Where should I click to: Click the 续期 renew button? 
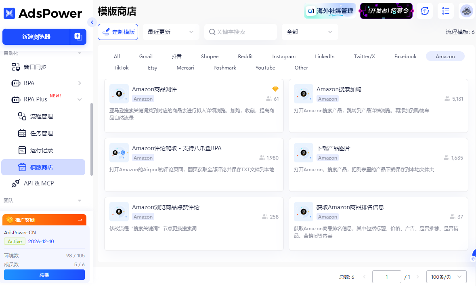click(x=44, y=275)
